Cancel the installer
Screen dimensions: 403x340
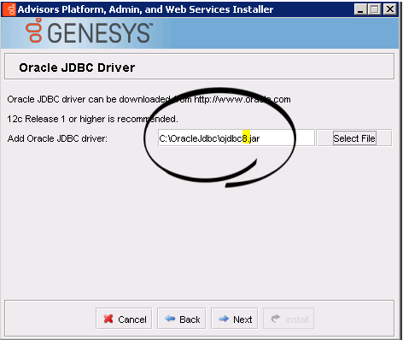click(x=124, y=319)
